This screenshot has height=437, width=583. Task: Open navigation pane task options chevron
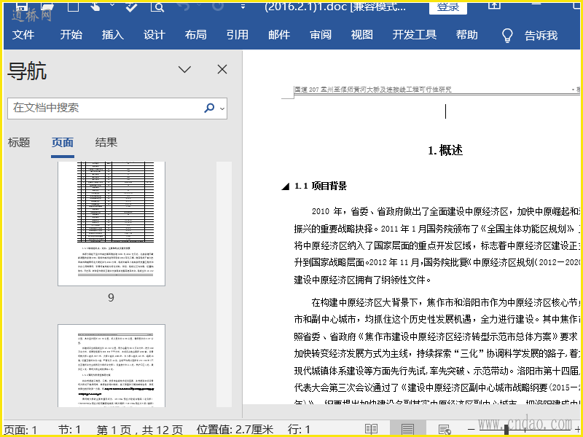[x=184, y=69]
